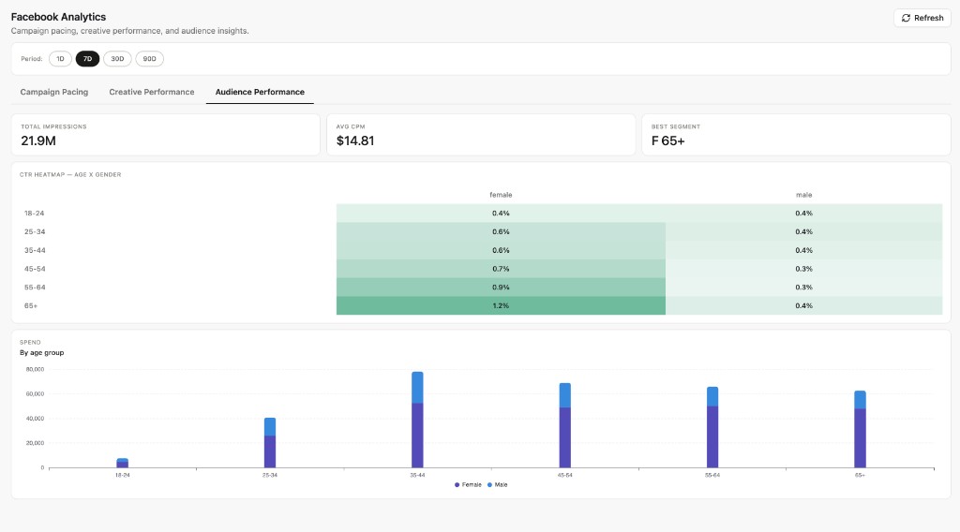The height and width of the screenshot is (532, 960).
Task: Switch to the Campaign Pacing tab
Action: pos(53,92)
